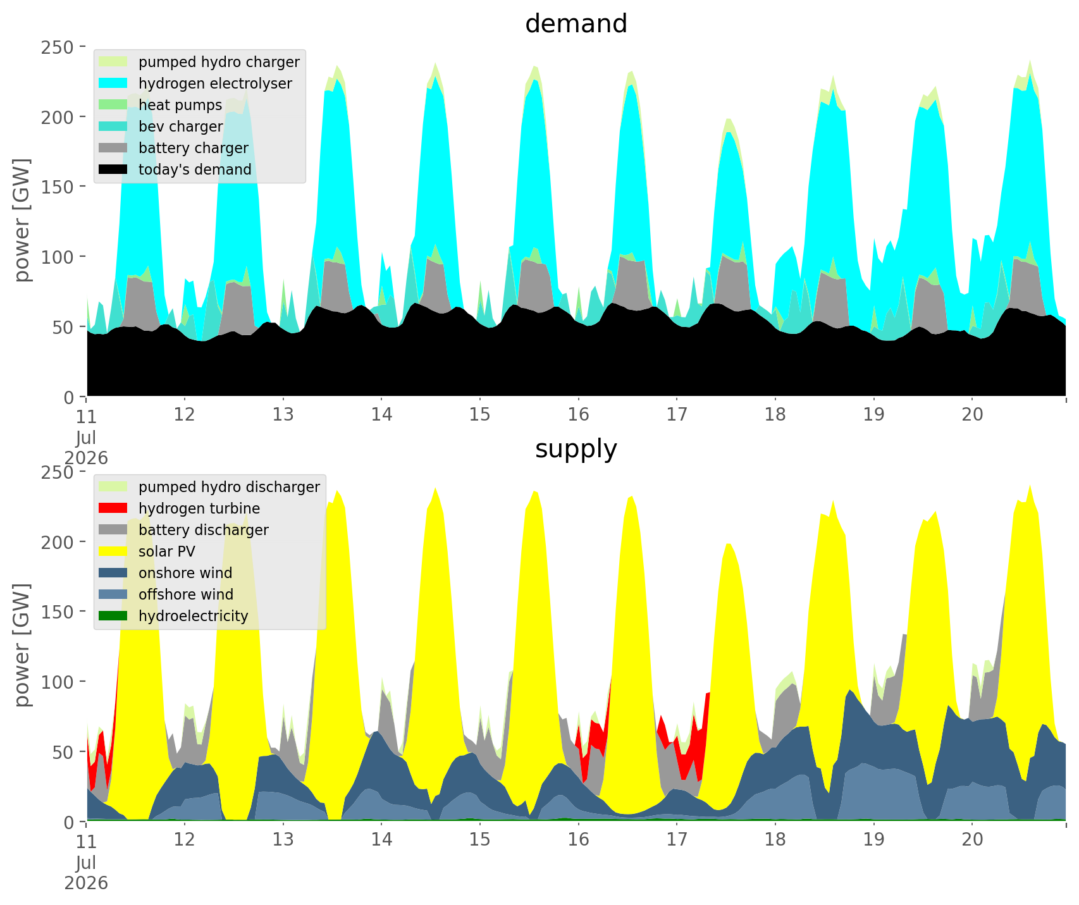Click the demand chart's "power [GW]" axis label
Viewport: 1079px width, 905px height.
click(x=23, y=221)
